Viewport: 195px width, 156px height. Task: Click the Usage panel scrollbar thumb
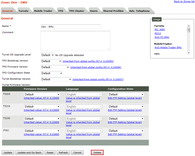(189, 30)
